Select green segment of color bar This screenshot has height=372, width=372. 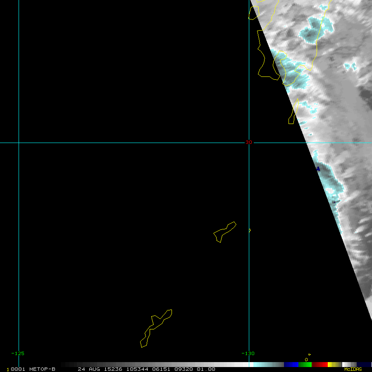(305, 365)
